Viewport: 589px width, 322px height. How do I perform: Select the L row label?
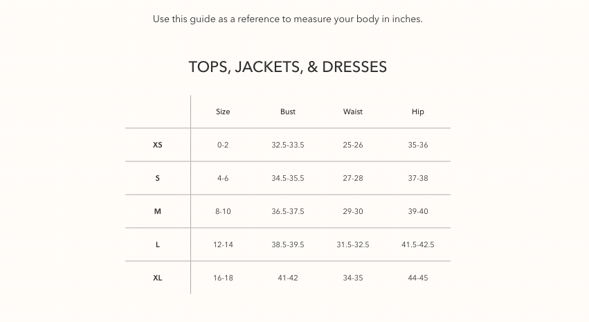point(158,245)
